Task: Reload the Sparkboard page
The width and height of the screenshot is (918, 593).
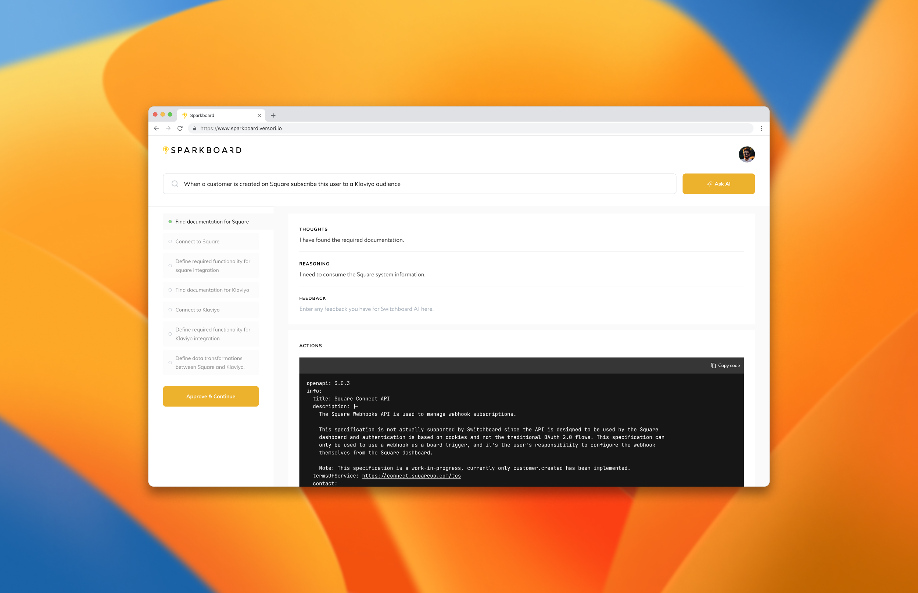Action: click(x=180, y=128)
